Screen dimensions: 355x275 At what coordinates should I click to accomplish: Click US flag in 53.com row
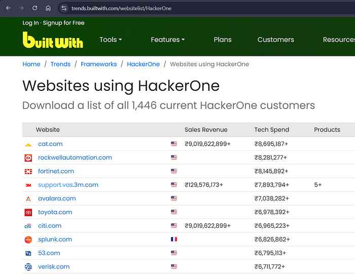(174, 253)
